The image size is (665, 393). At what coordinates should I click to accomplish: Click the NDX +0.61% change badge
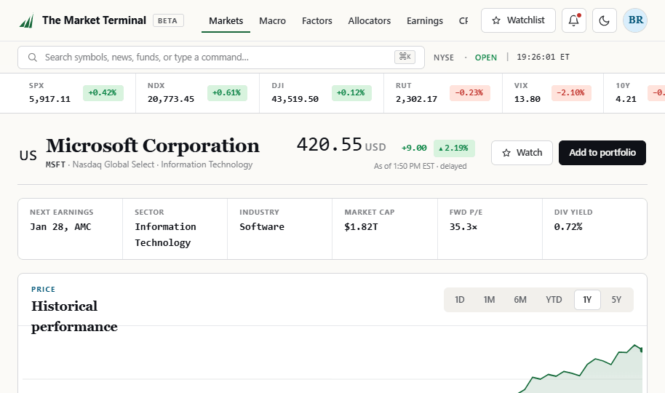click(227, 93)
